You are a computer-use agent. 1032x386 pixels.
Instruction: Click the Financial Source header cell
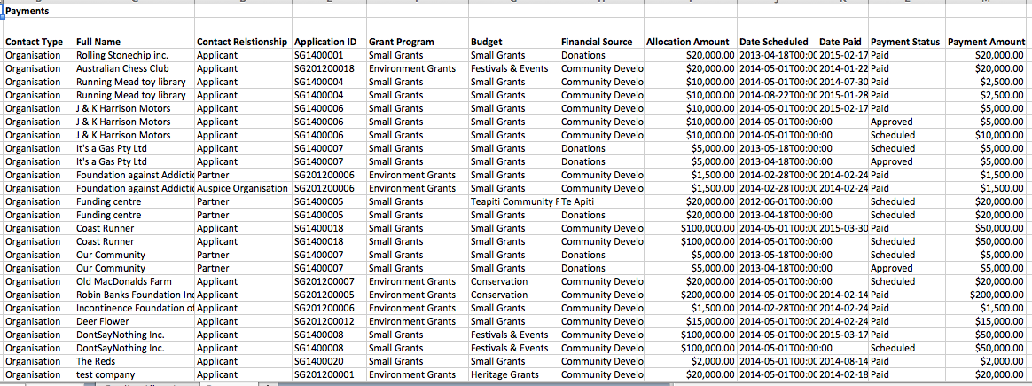(597, 42)
